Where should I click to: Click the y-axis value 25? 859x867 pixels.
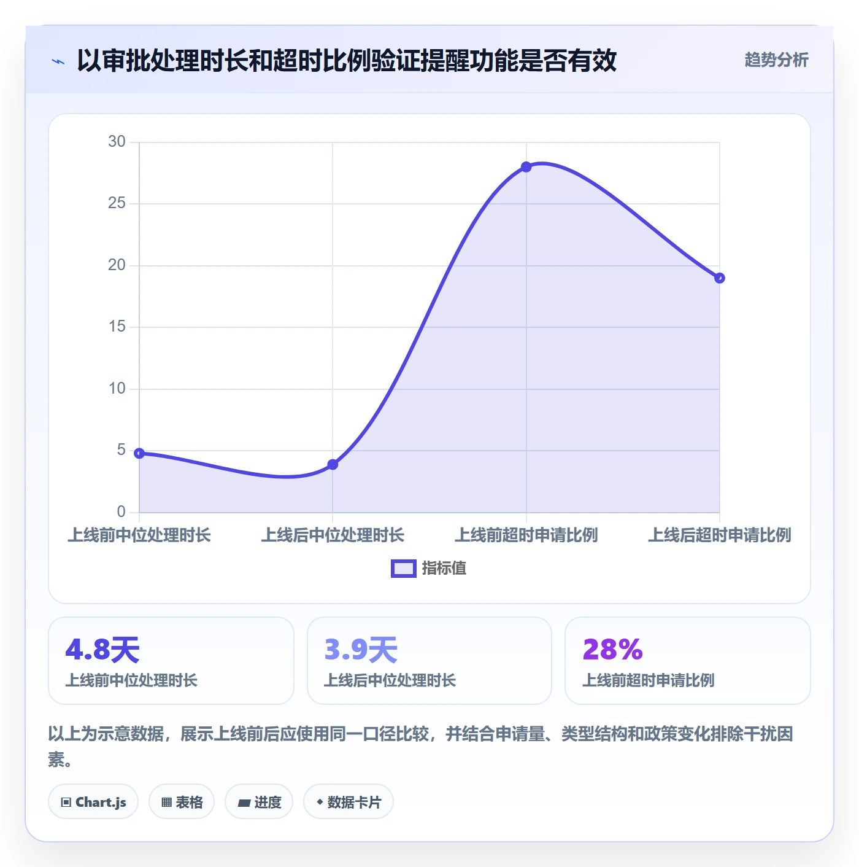pos(117,203)
